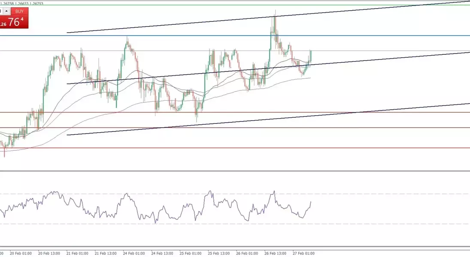
Task: Click the large 76 price quote panel
Action: click(x=15, y=22)
